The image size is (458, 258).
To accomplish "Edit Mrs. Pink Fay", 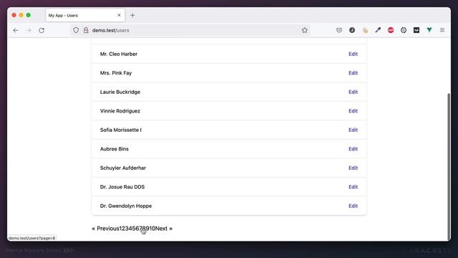I will point(353,73).
